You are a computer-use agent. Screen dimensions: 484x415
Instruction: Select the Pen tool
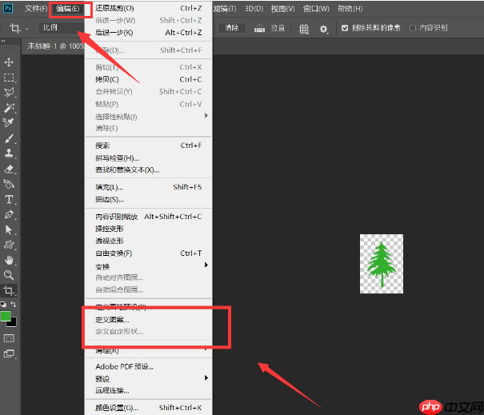point(9,214)
